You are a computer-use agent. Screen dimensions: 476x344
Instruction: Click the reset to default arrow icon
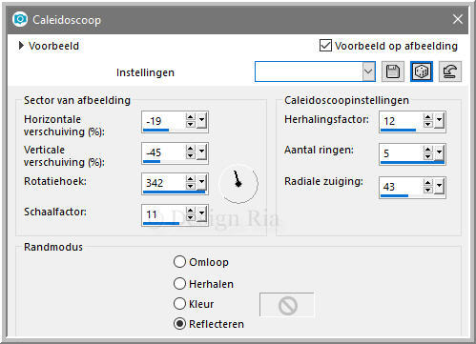[450, 71]
